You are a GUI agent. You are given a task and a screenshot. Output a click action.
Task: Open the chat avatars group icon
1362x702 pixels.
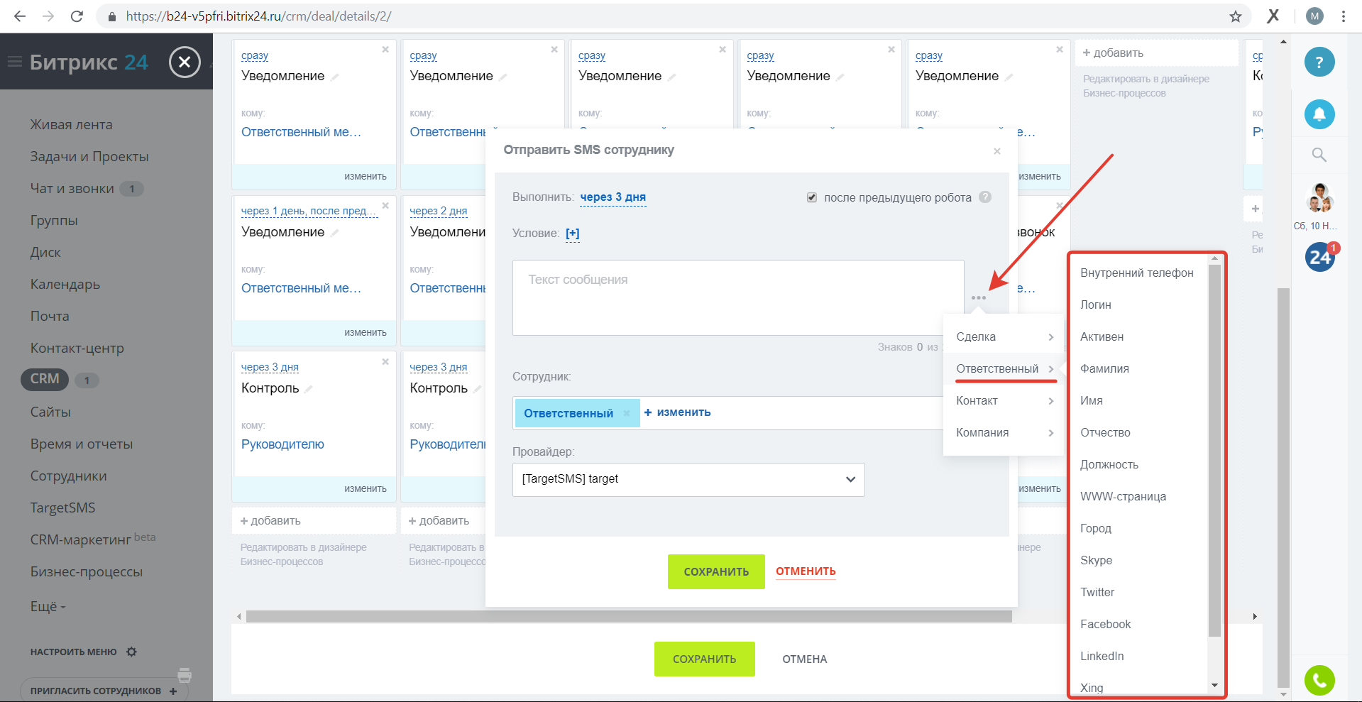(1319, 198)
